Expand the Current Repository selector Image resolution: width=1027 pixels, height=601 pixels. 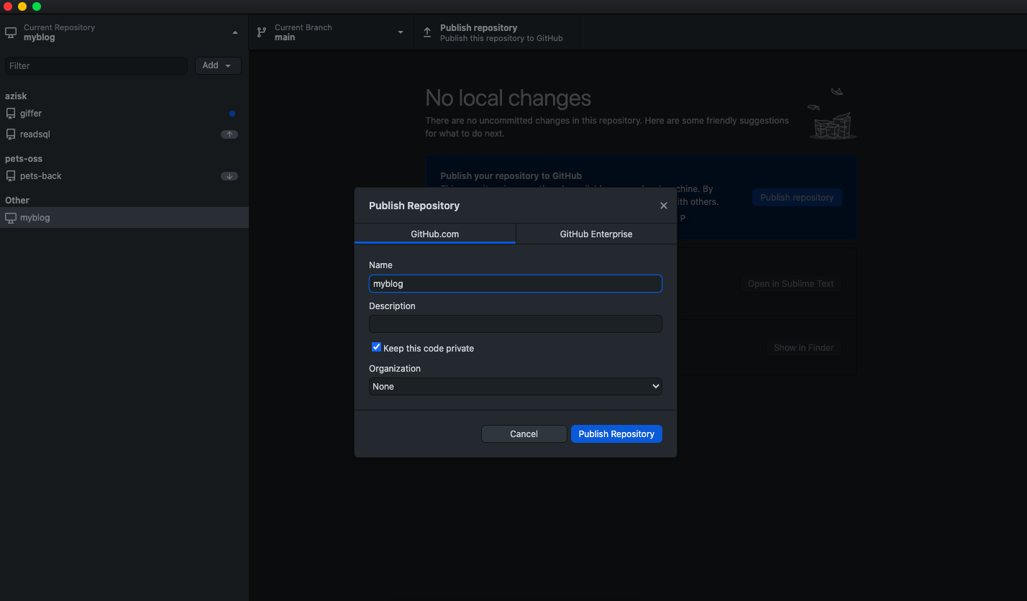pyautogui.click(x=124, y=32)
